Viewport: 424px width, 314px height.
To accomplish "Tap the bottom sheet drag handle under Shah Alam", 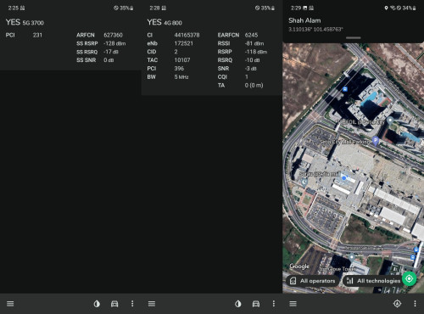I will pyautogui.click(x=353, y=37).
